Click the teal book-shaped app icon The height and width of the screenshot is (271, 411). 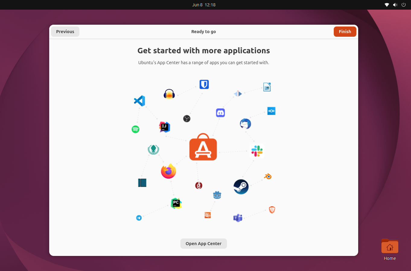pyautogui.click(x=142, y=183)
